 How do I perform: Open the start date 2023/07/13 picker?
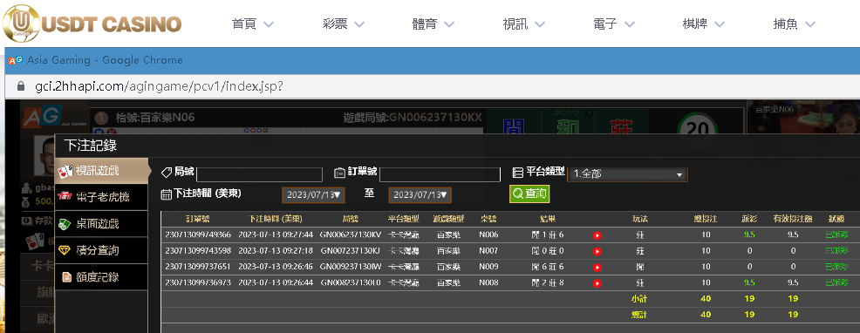[313, 194]
